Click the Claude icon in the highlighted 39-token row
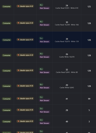This screenshot has width=96, height=133. click(18, 40)
